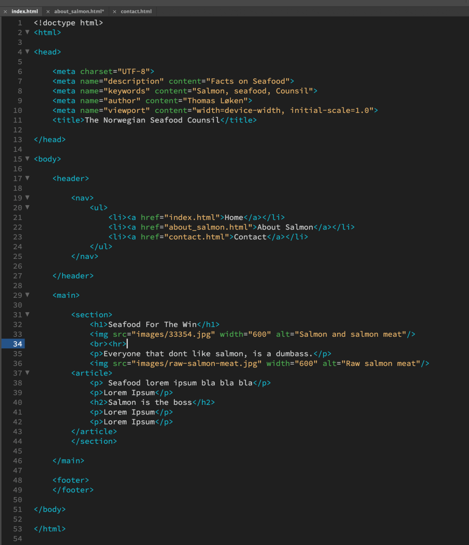Close the about_salmon.html tab
The height and width of the screenshot is (545, 469).
[48, 11]
